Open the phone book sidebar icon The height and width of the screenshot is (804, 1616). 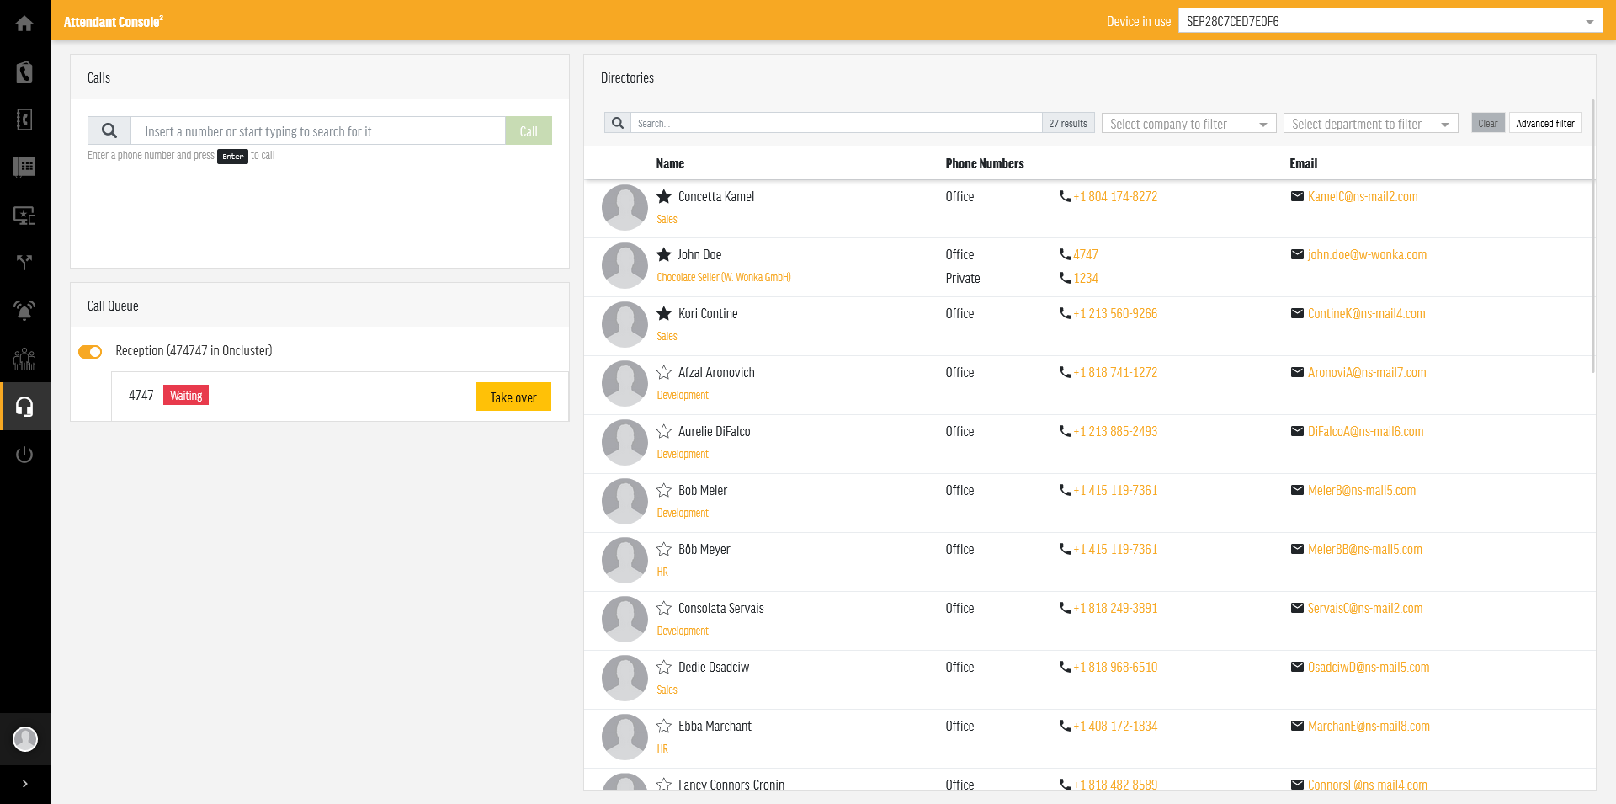pyautogui.click(x=24, y=120)
